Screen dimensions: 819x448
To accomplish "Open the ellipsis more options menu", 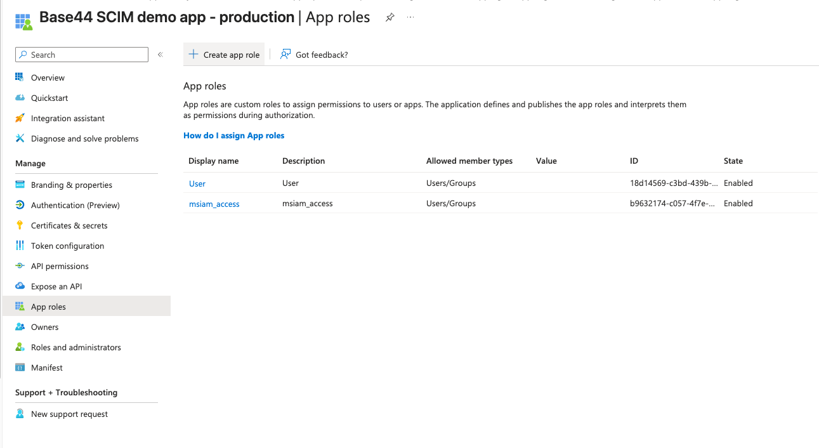I will click(x=410, y=17).
